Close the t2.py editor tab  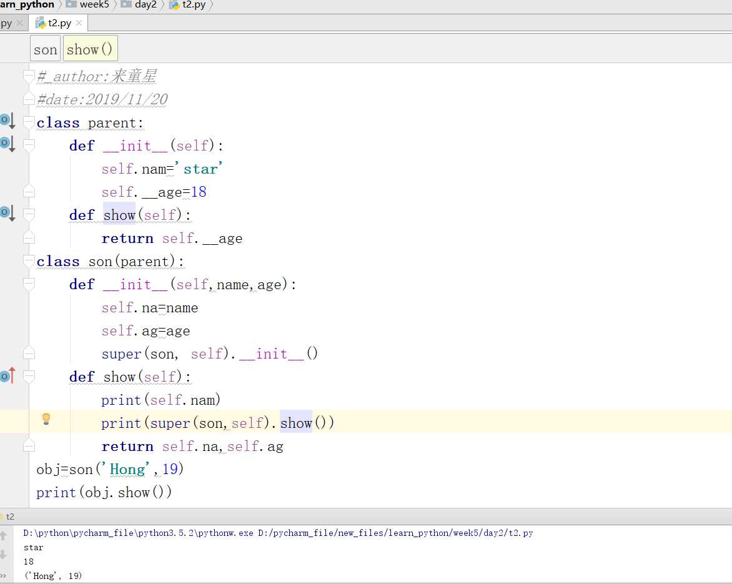click(79, 23)
